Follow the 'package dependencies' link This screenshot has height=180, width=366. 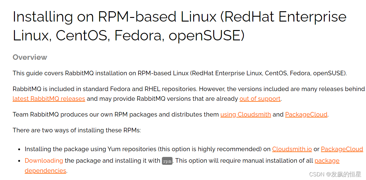[x=327, y=161]
